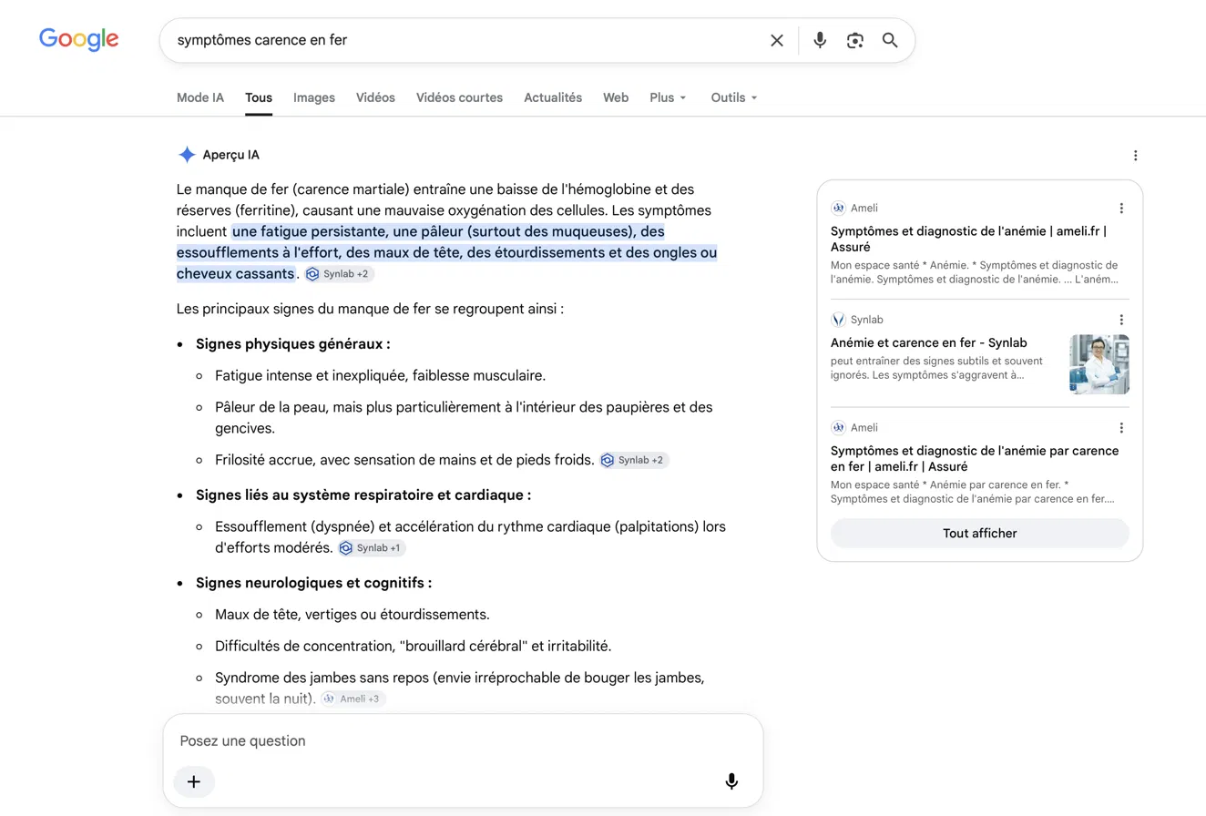Click the microphone in the Posez une question box

(x=731, y=781)
